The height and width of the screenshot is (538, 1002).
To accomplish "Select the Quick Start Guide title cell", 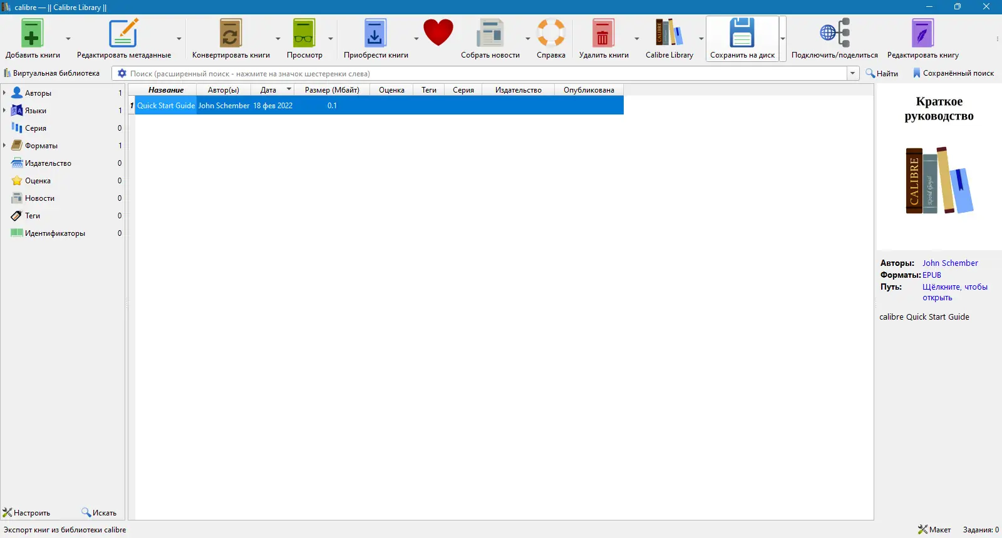I will pos(166,106).
